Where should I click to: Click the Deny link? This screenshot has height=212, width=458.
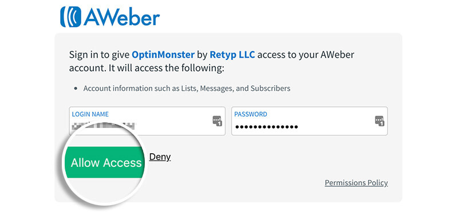(x=160, y=157)
